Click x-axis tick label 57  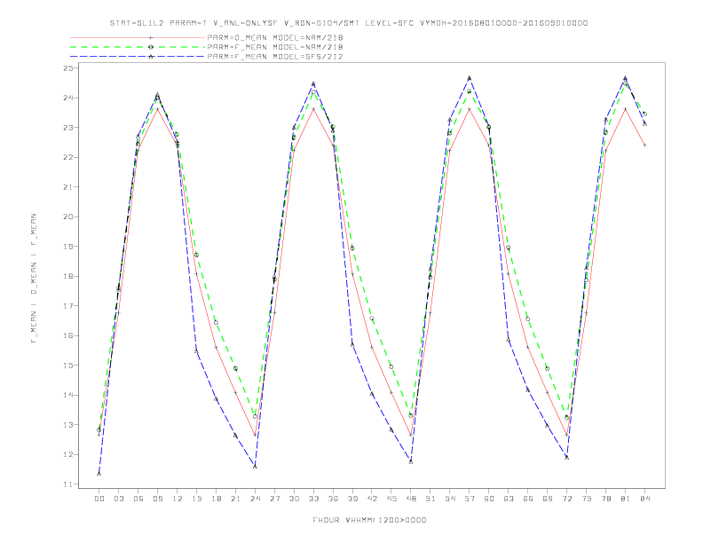(470, 499)
